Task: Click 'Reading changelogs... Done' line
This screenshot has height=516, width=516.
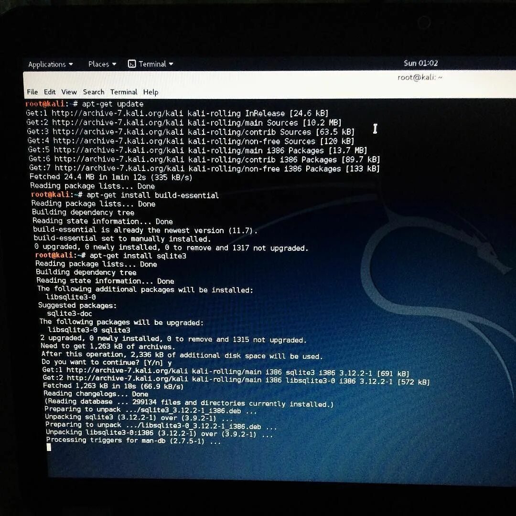Action: (96, 394)
